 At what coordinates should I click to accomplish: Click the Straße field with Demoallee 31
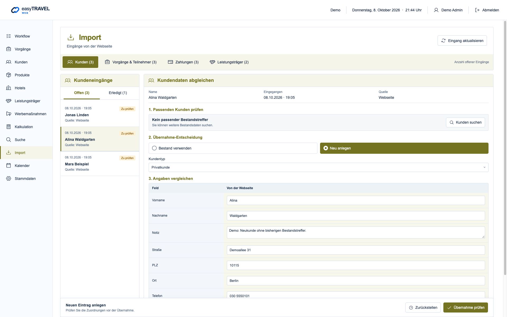[x=356, y=250]
